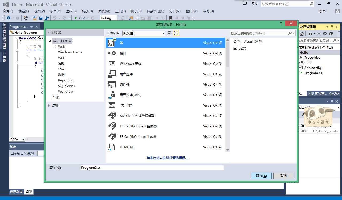
Task: Select the 用户控件(WPF) template
Action: [165, 95]
